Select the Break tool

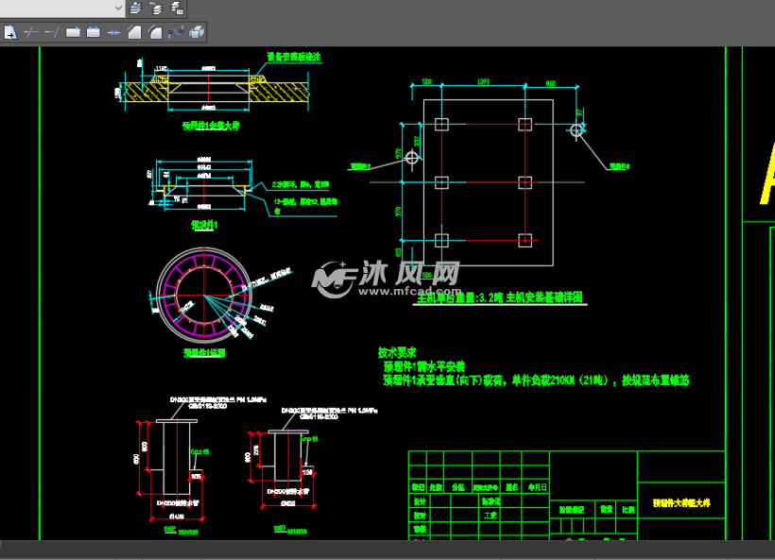93,32
